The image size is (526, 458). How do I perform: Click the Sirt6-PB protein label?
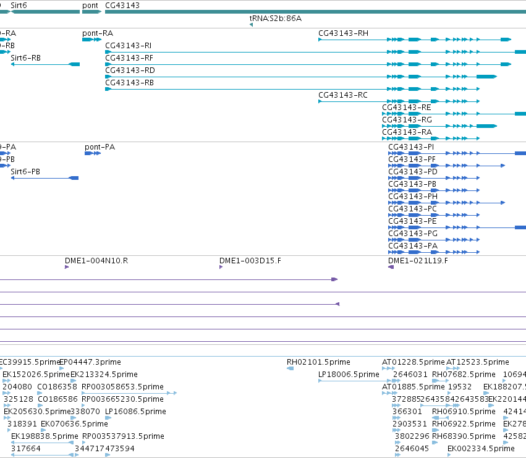[25, 172]
